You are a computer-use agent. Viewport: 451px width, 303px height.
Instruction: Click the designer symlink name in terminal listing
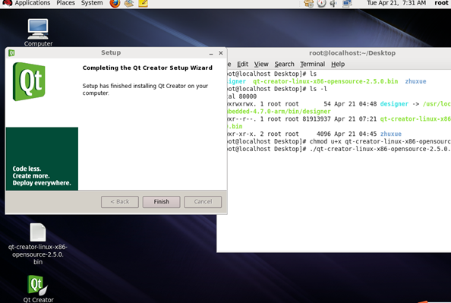tap(394, 104)
